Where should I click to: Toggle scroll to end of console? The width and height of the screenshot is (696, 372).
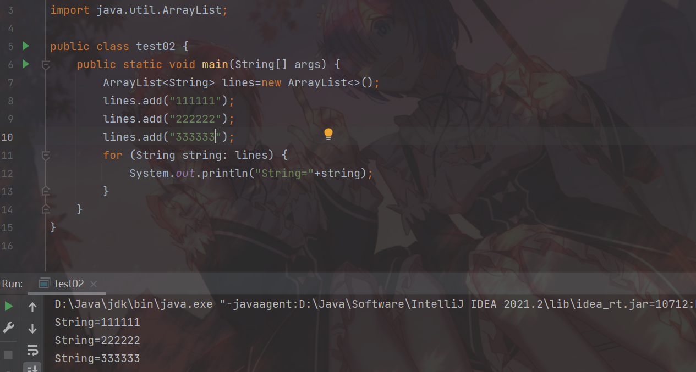point(32,368)
